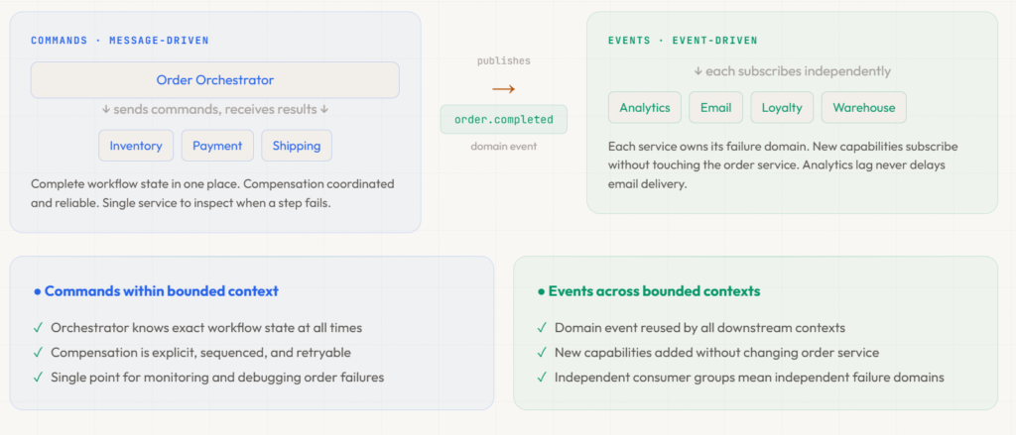Click checkmark beside New capabilities added
1016x435 pixels.
tap(542, 353)
